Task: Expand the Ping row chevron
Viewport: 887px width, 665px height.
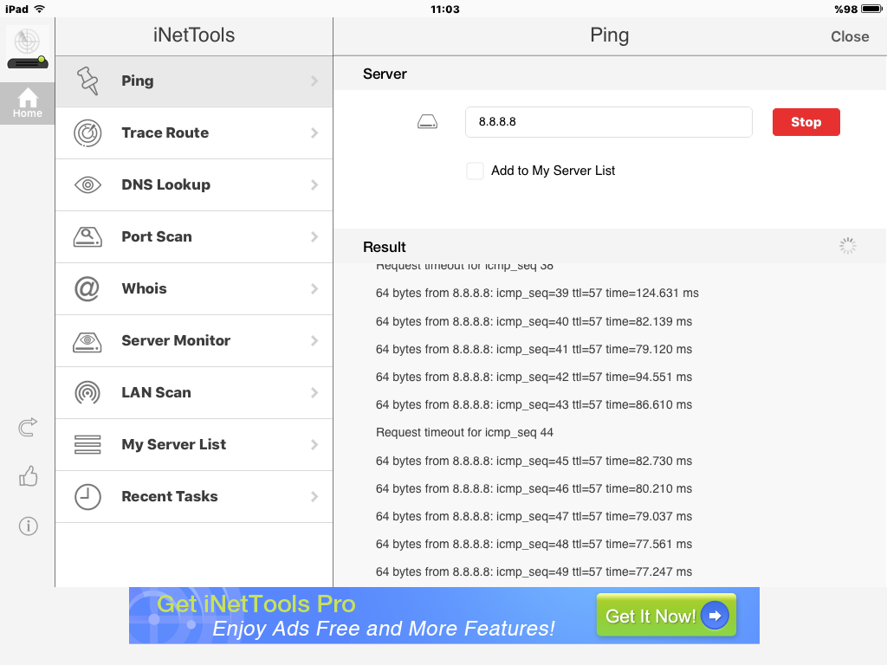Action: [314, 81]
